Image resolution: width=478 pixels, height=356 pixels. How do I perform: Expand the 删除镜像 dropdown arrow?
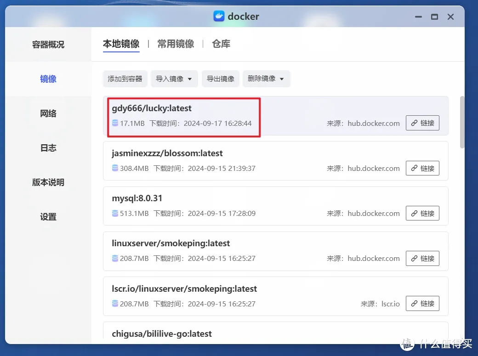282,79
